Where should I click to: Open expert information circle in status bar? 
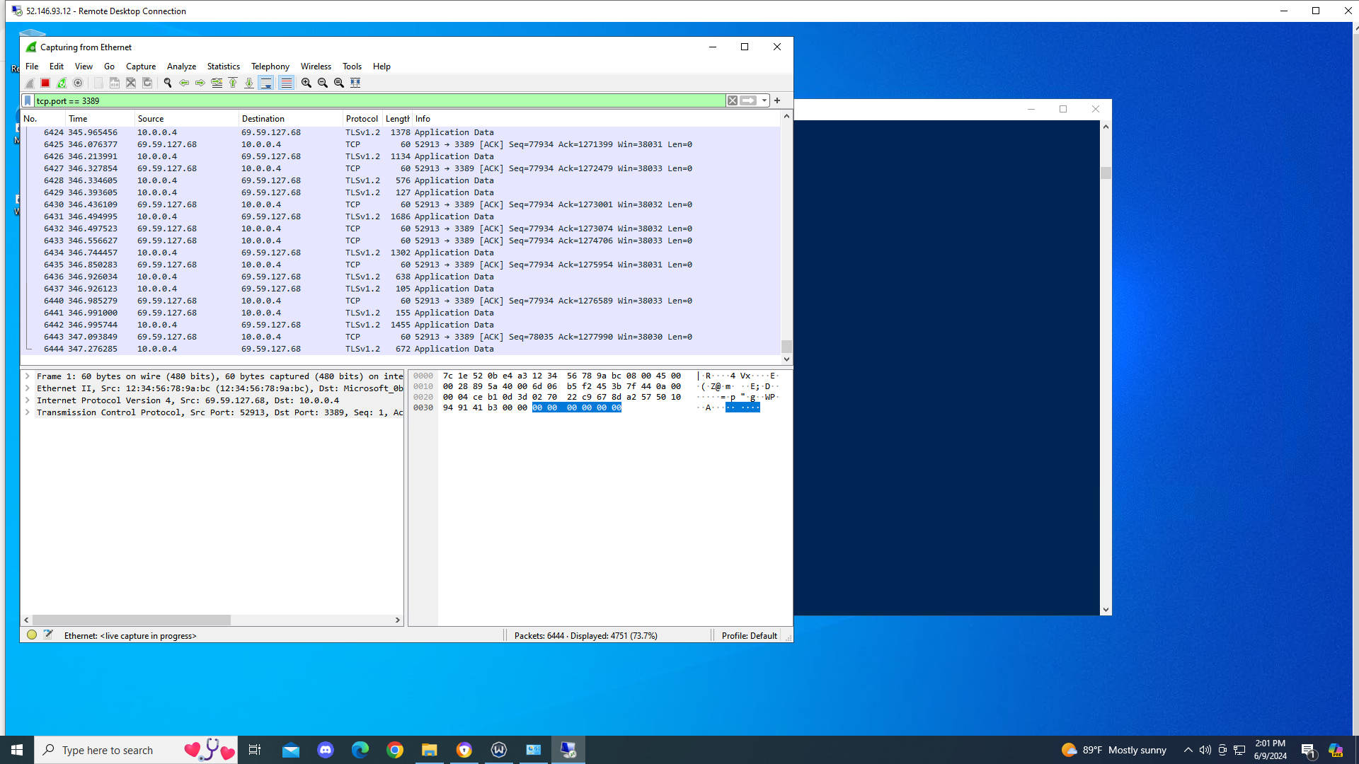point(32,635)
